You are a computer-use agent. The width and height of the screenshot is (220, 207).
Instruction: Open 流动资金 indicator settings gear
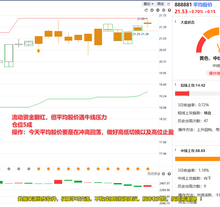coord(163,174)
